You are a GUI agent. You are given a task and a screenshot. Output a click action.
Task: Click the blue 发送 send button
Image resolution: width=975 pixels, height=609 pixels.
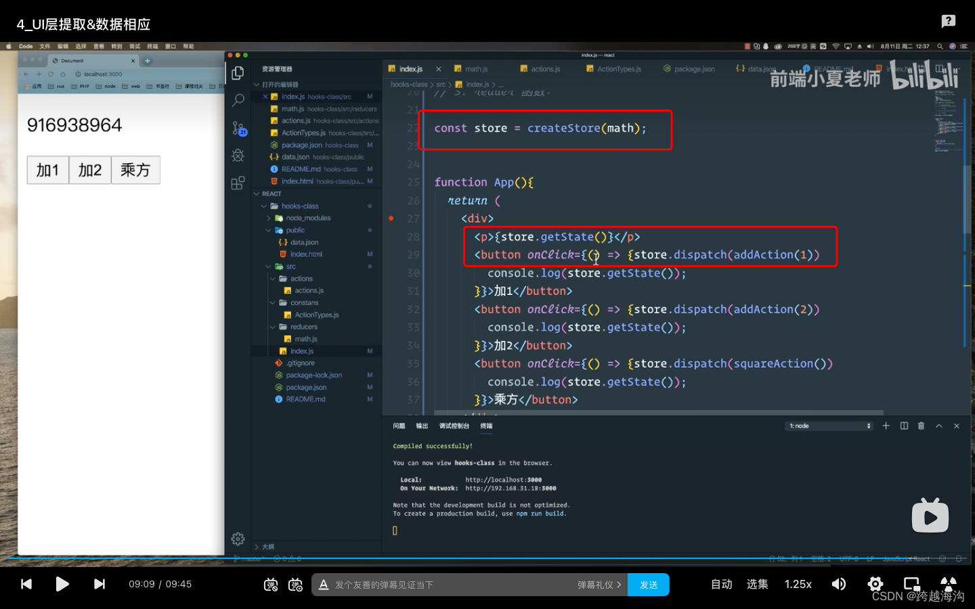click(649, 585)
